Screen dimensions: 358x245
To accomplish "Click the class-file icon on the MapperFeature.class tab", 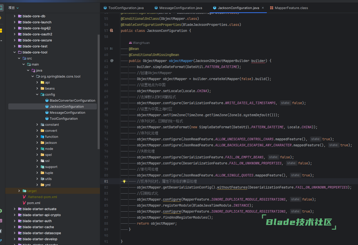I will (271, 8).
